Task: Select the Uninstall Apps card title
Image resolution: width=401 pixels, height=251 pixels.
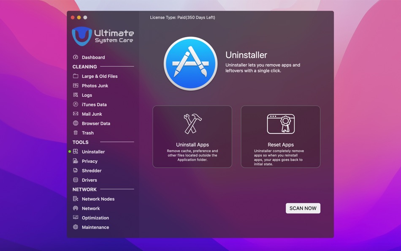Action: coord(192,145)
